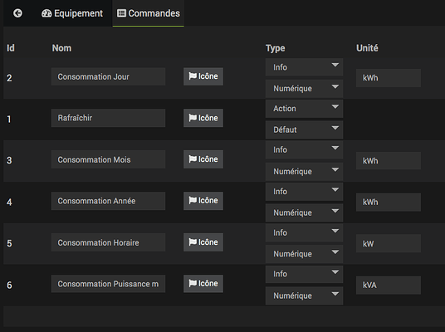This screenshot has height=332, width=445.
Task: Edit the Rafraîchir name field
Action: pos(108,118)
